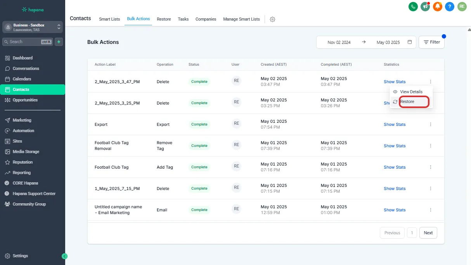Switch to the Smart Lists tab

109,19
